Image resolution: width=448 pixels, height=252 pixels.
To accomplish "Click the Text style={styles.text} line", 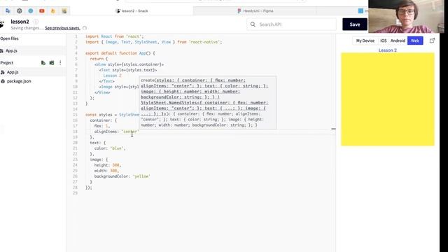I will point(128,70).
